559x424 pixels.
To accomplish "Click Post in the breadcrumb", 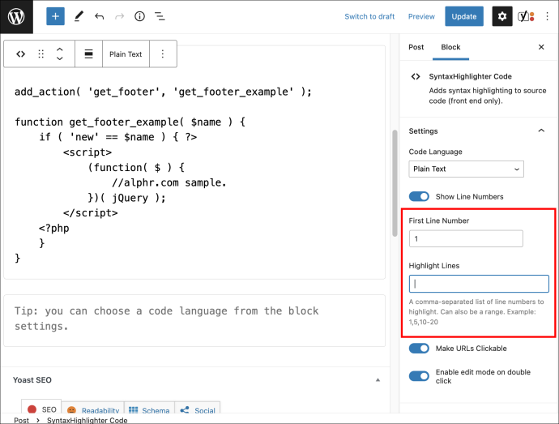I will (x=21, y=420).
